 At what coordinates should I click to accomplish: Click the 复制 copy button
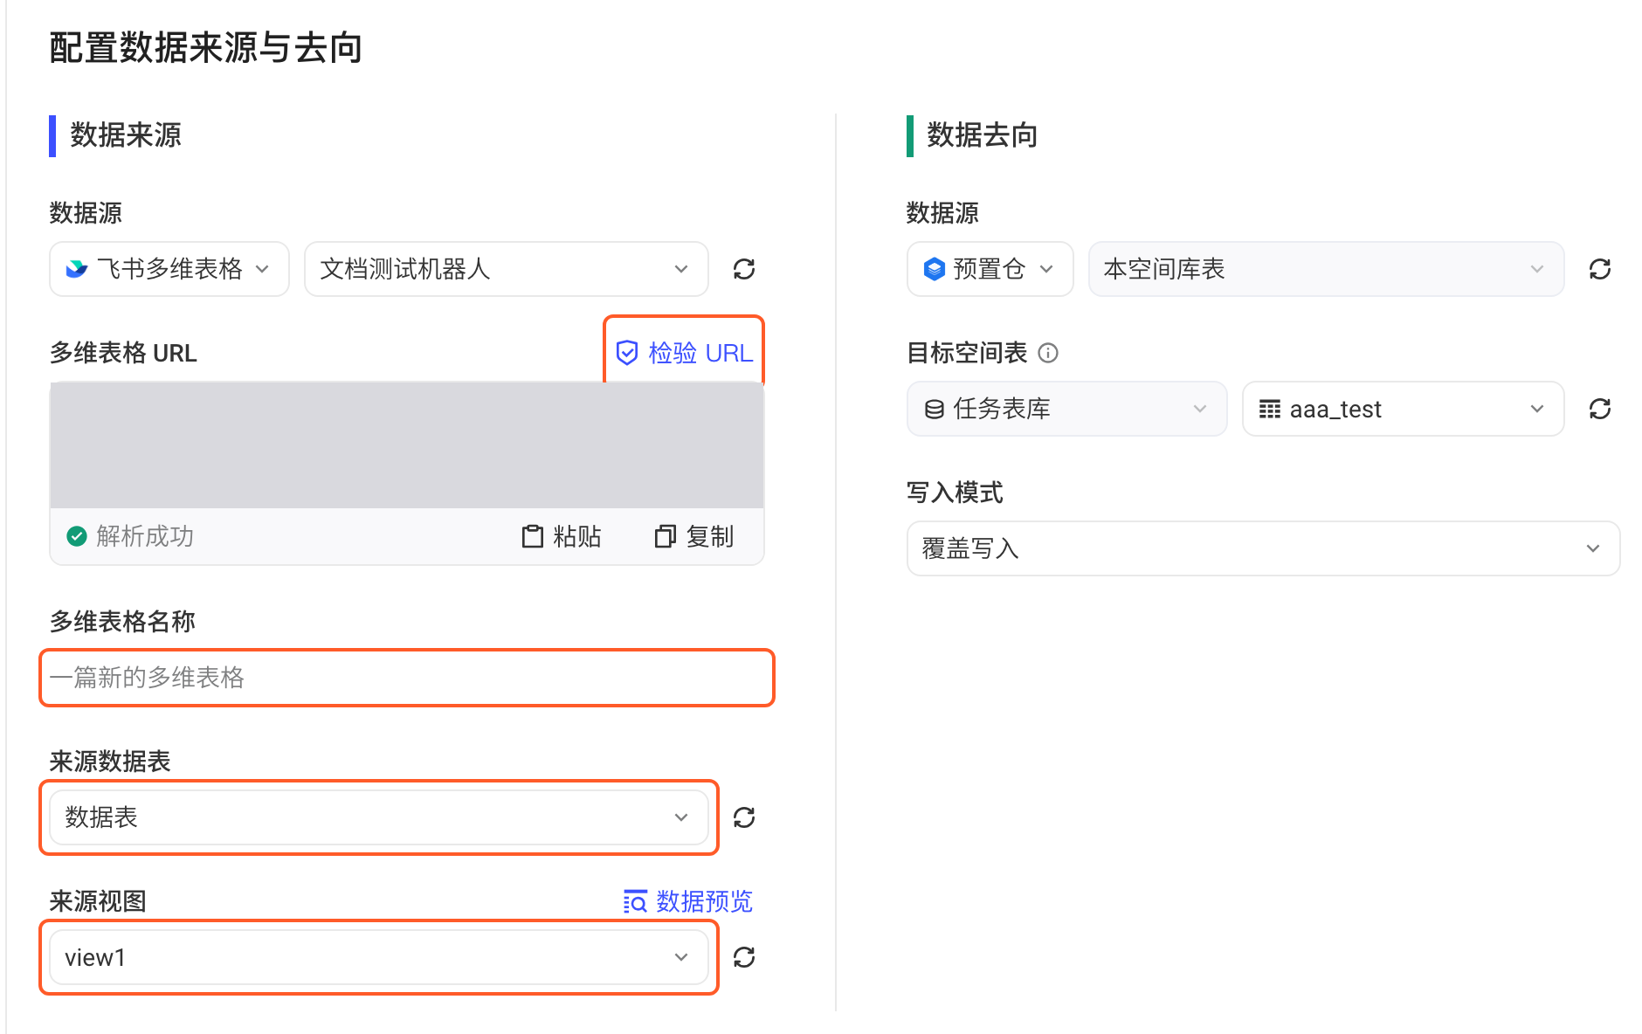(694, 536)
